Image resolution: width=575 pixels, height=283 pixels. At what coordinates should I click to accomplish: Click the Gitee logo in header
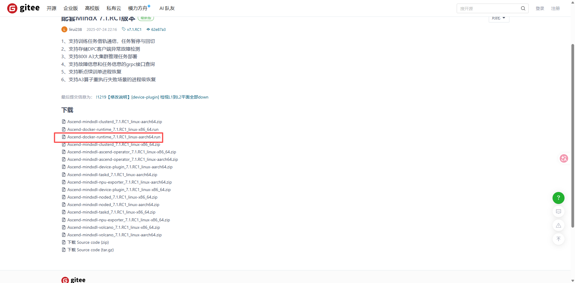pos(23,8)
